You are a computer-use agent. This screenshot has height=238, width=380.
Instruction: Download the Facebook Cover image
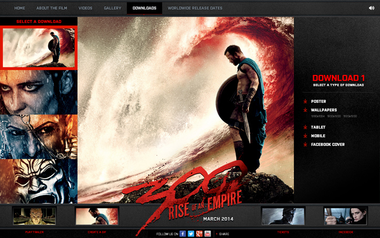(328, 144)
